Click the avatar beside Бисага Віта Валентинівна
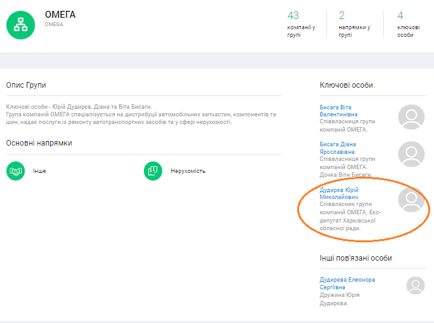The image size is (434, 323). (x=411, y=117)
